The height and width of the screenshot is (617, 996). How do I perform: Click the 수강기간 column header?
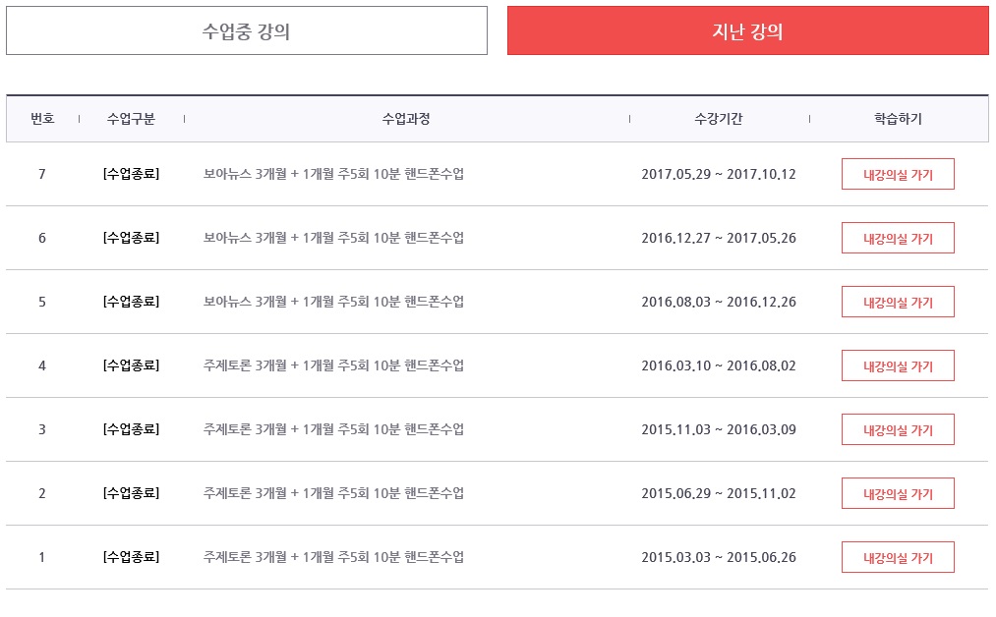click(x=719, y=119)
